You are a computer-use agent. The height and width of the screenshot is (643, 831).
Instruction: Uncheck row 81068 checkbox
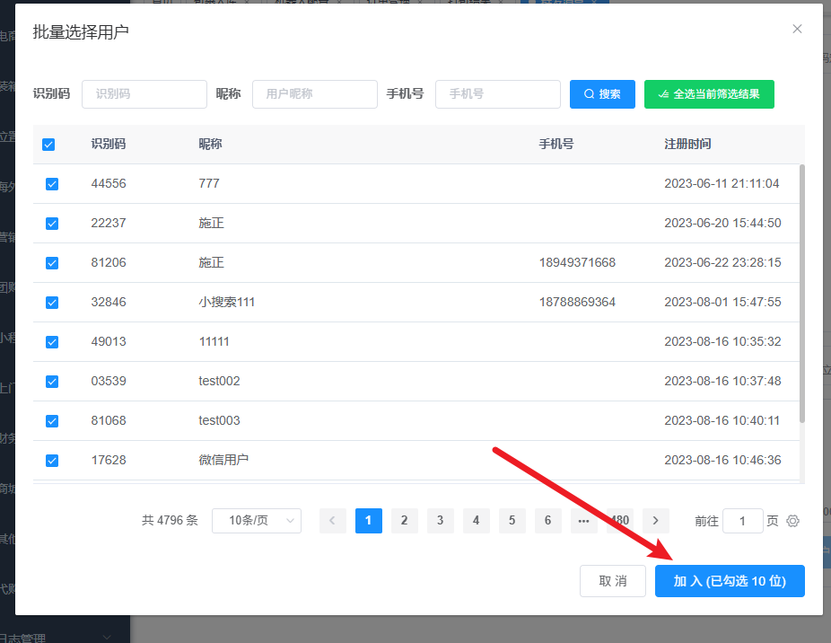[x=52, y=421]
